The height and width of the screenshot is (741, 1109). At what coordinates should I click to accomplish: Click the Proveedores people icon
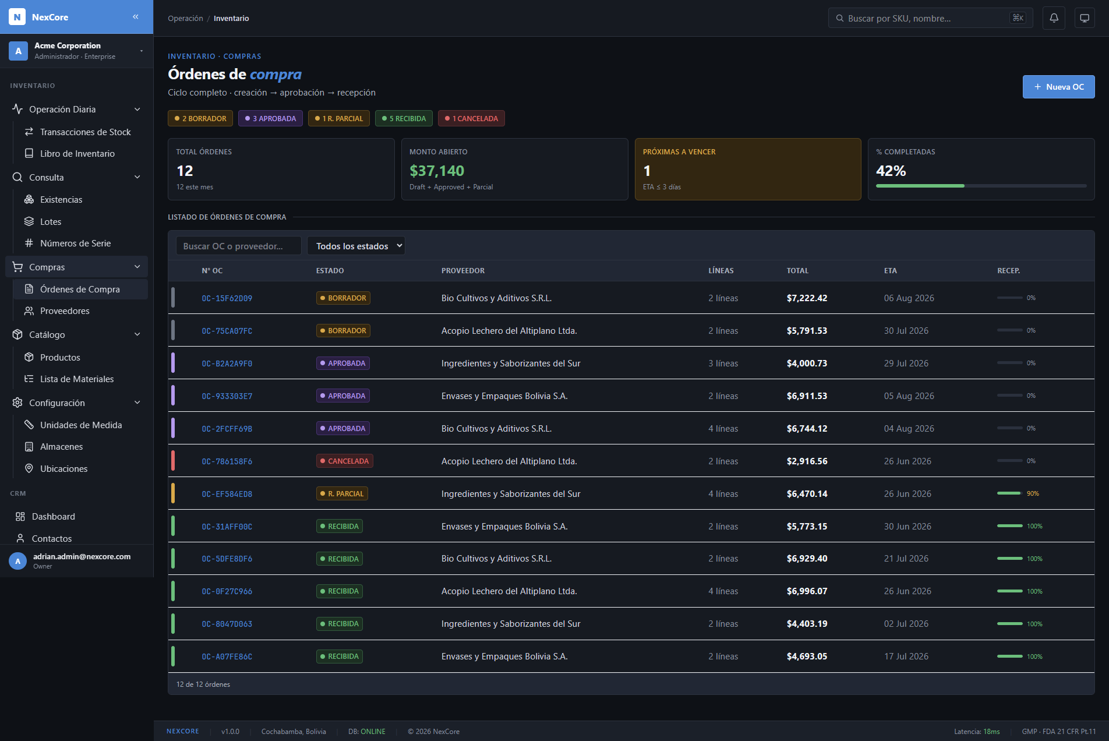pos(29,310)
